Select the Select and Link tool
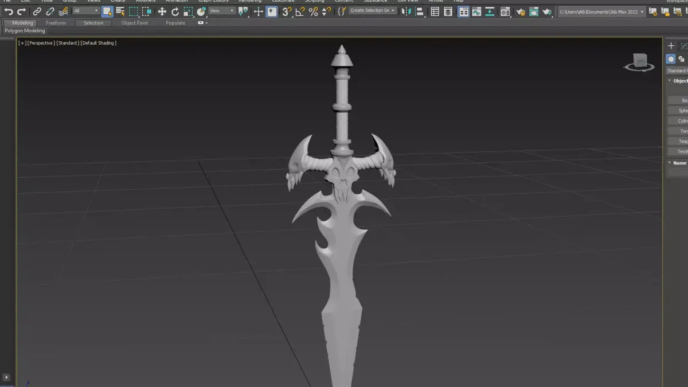 click(x=37, y=11)
